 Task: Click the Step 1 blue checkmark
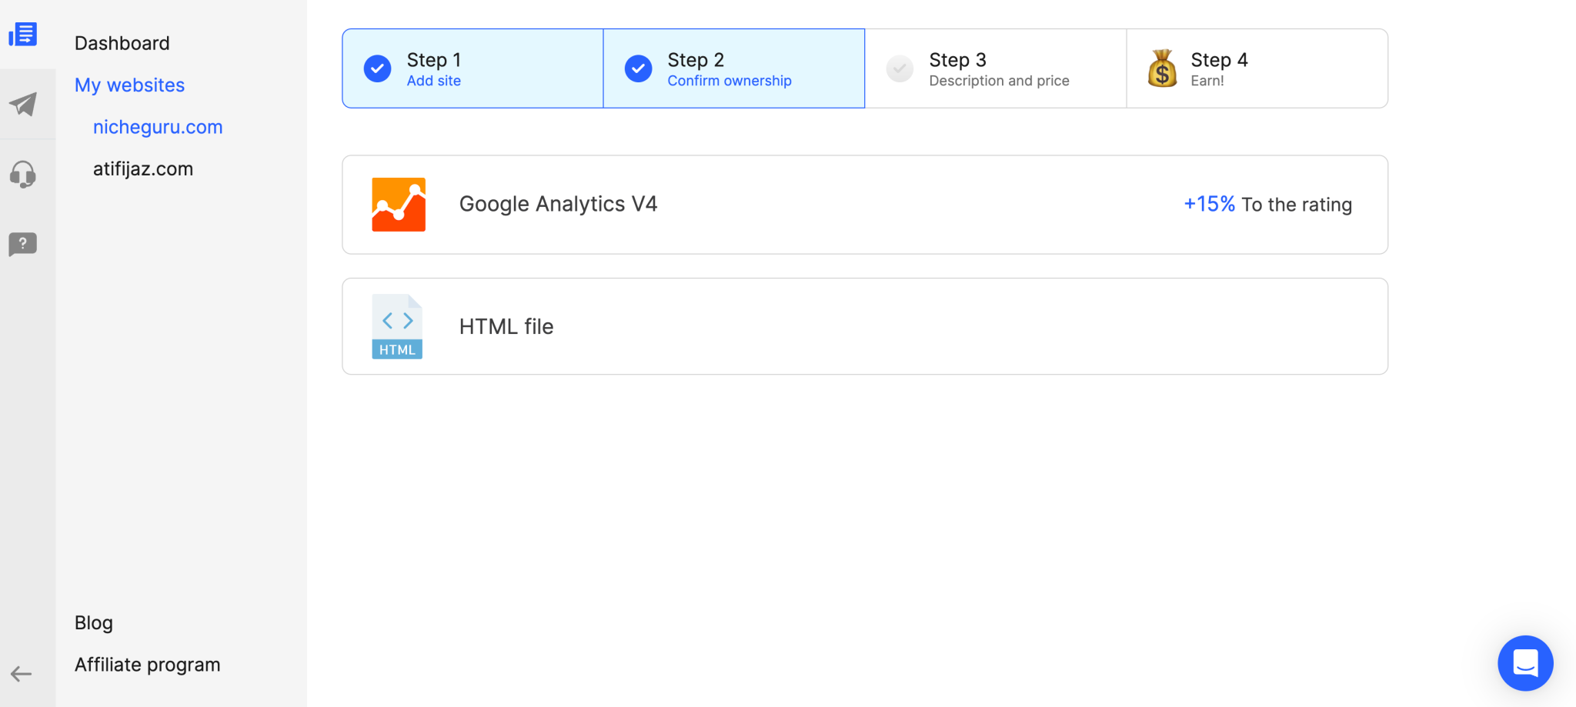[x=377, y=68]
